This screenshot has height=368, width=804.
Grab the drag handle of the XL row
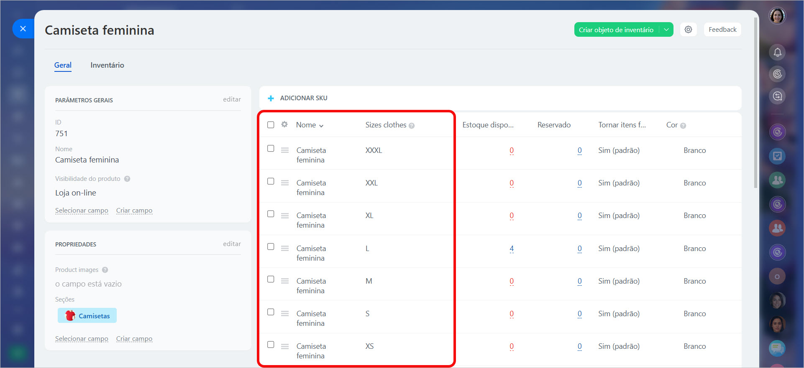point(285,216)
